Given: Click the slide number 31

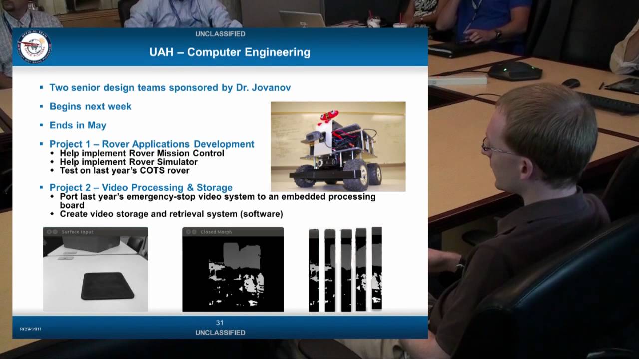Looking at the screenshot, I should click(x=220, y=323).
